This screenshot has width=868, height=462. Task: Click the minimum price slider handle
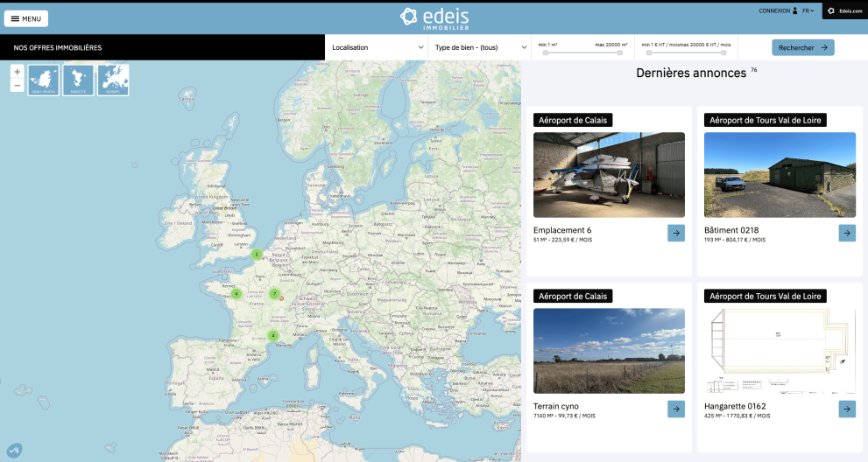(649, 53)
